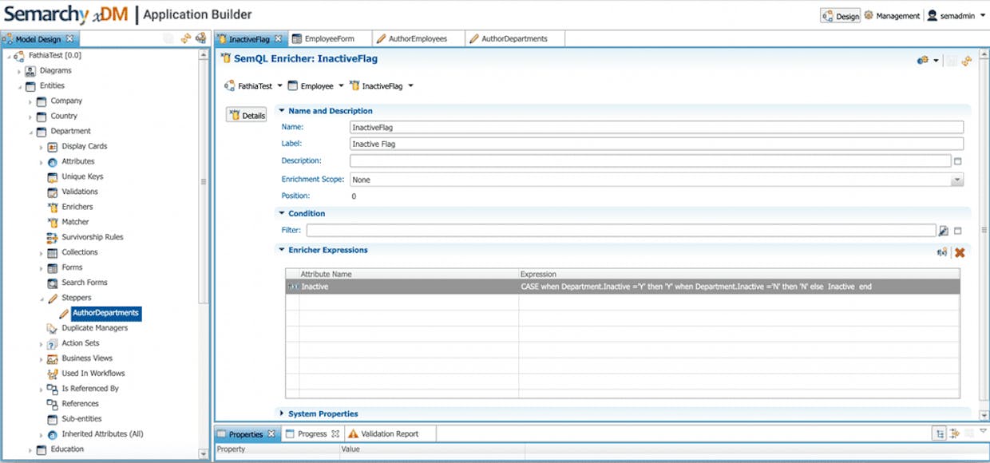
Task: Click the Used In Workflows icon
Action: click(x=53, y=374)
